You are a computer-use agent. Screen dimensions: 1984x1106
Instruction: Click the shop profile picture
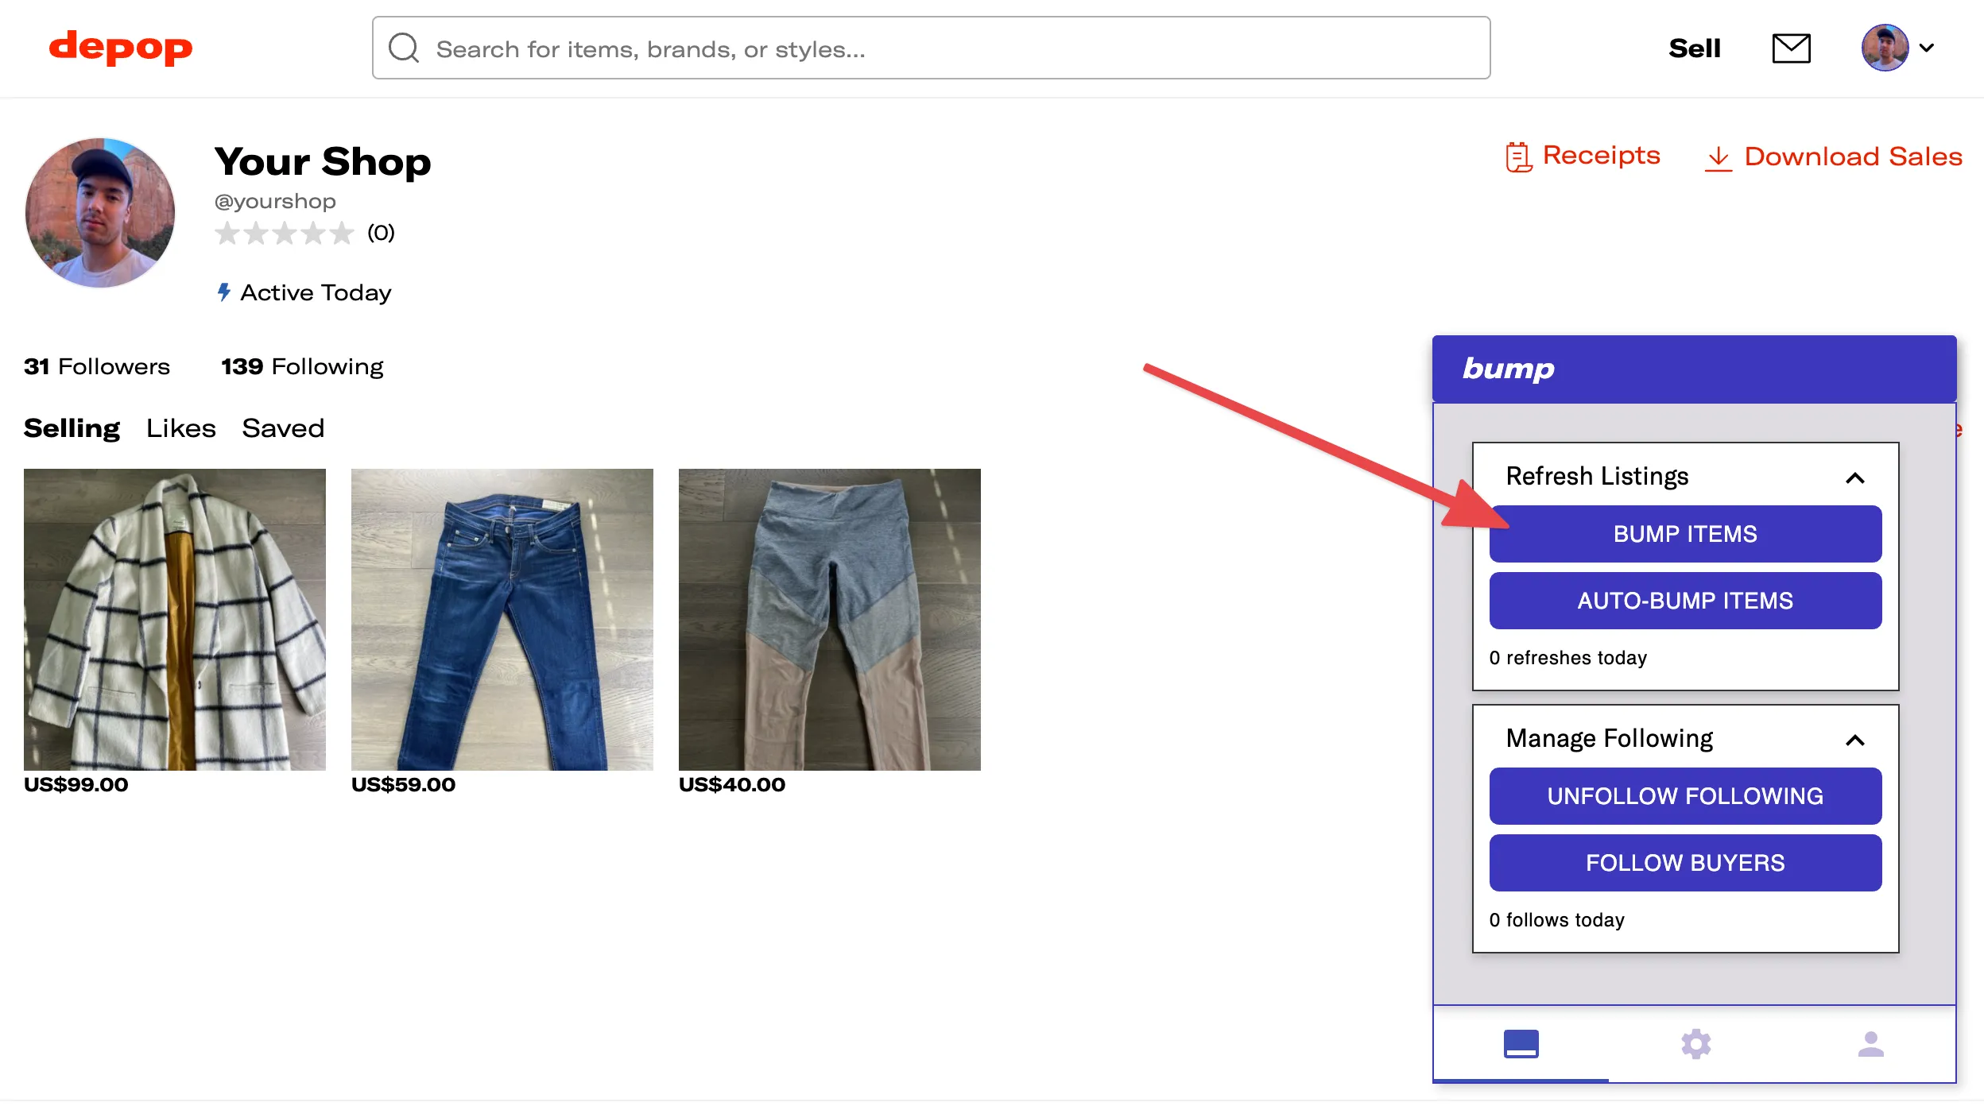coord(100,213)
